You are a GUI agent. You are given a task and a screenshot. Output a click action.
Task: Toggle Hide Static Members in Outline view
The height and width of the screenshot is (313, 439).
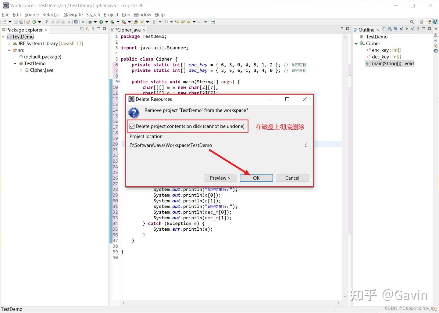[402, 29]
